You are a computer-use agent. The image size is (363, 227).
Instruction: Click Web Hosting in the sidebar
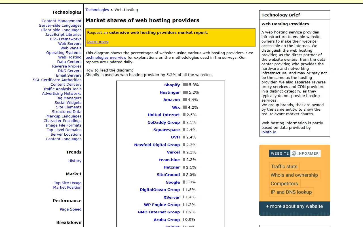pos(70,57)
